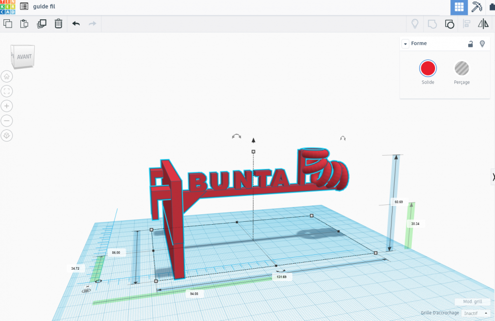495x321 pixels.
Task: Delete the selected shape with trash icon
Action: pos(58,24)
